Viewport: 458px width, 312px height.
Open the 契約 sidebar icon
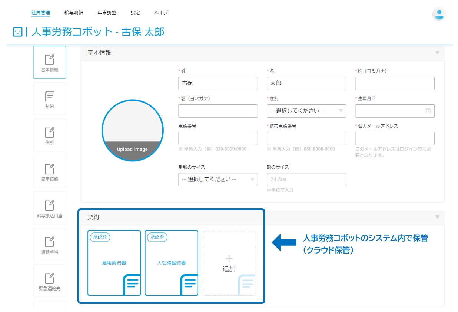click(50, 98)
